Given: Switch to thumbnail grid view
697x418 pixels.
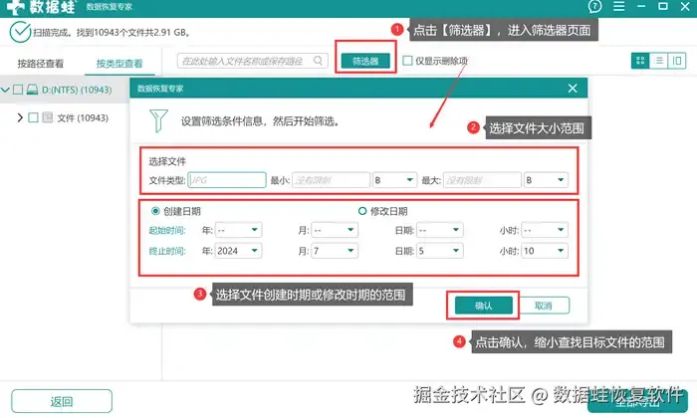Looking at the screenshot, I should tap(640, 61).
